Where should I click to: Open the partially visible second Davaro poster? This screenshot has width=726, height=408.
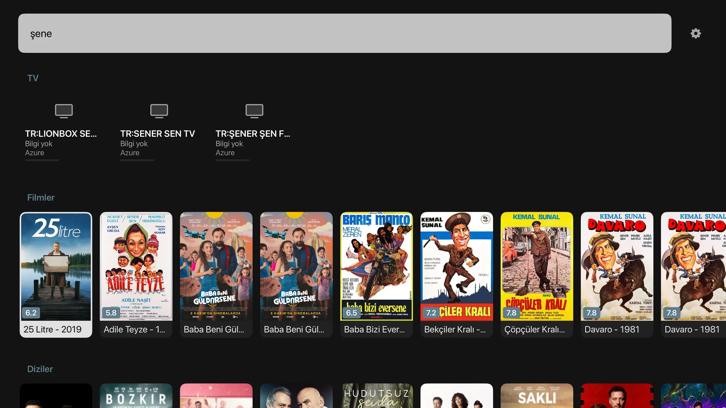pyautogui.click(x=693, y=266)
